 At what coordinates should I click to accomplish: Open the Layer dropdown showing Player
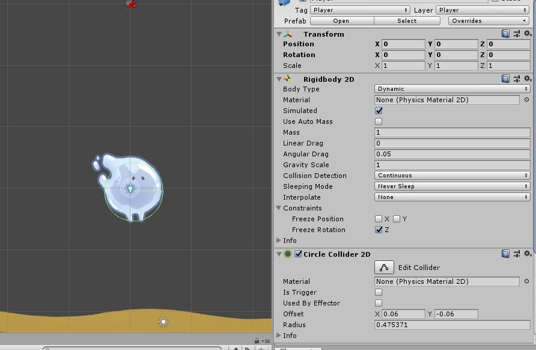point(483,10)
